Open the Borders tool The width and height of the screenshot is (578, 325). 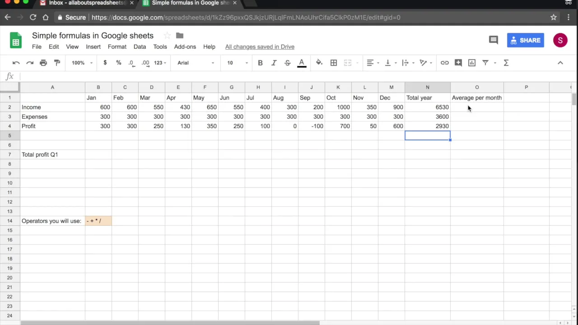(333, 63)
